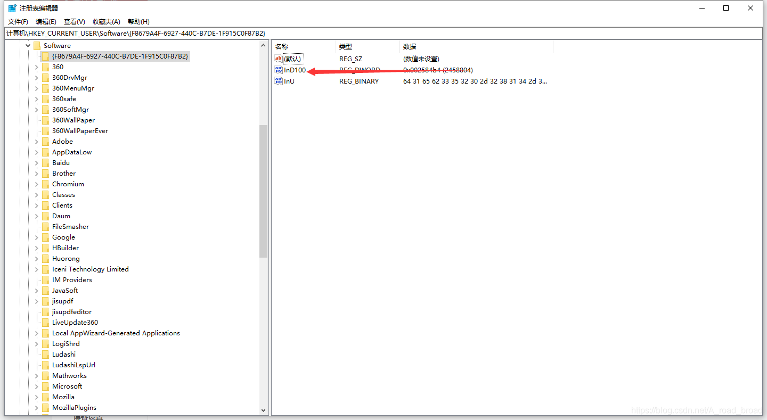Screen dimensions: 767x420
Task: Click the Google key folder icon
Action: [x=45, y=237]
